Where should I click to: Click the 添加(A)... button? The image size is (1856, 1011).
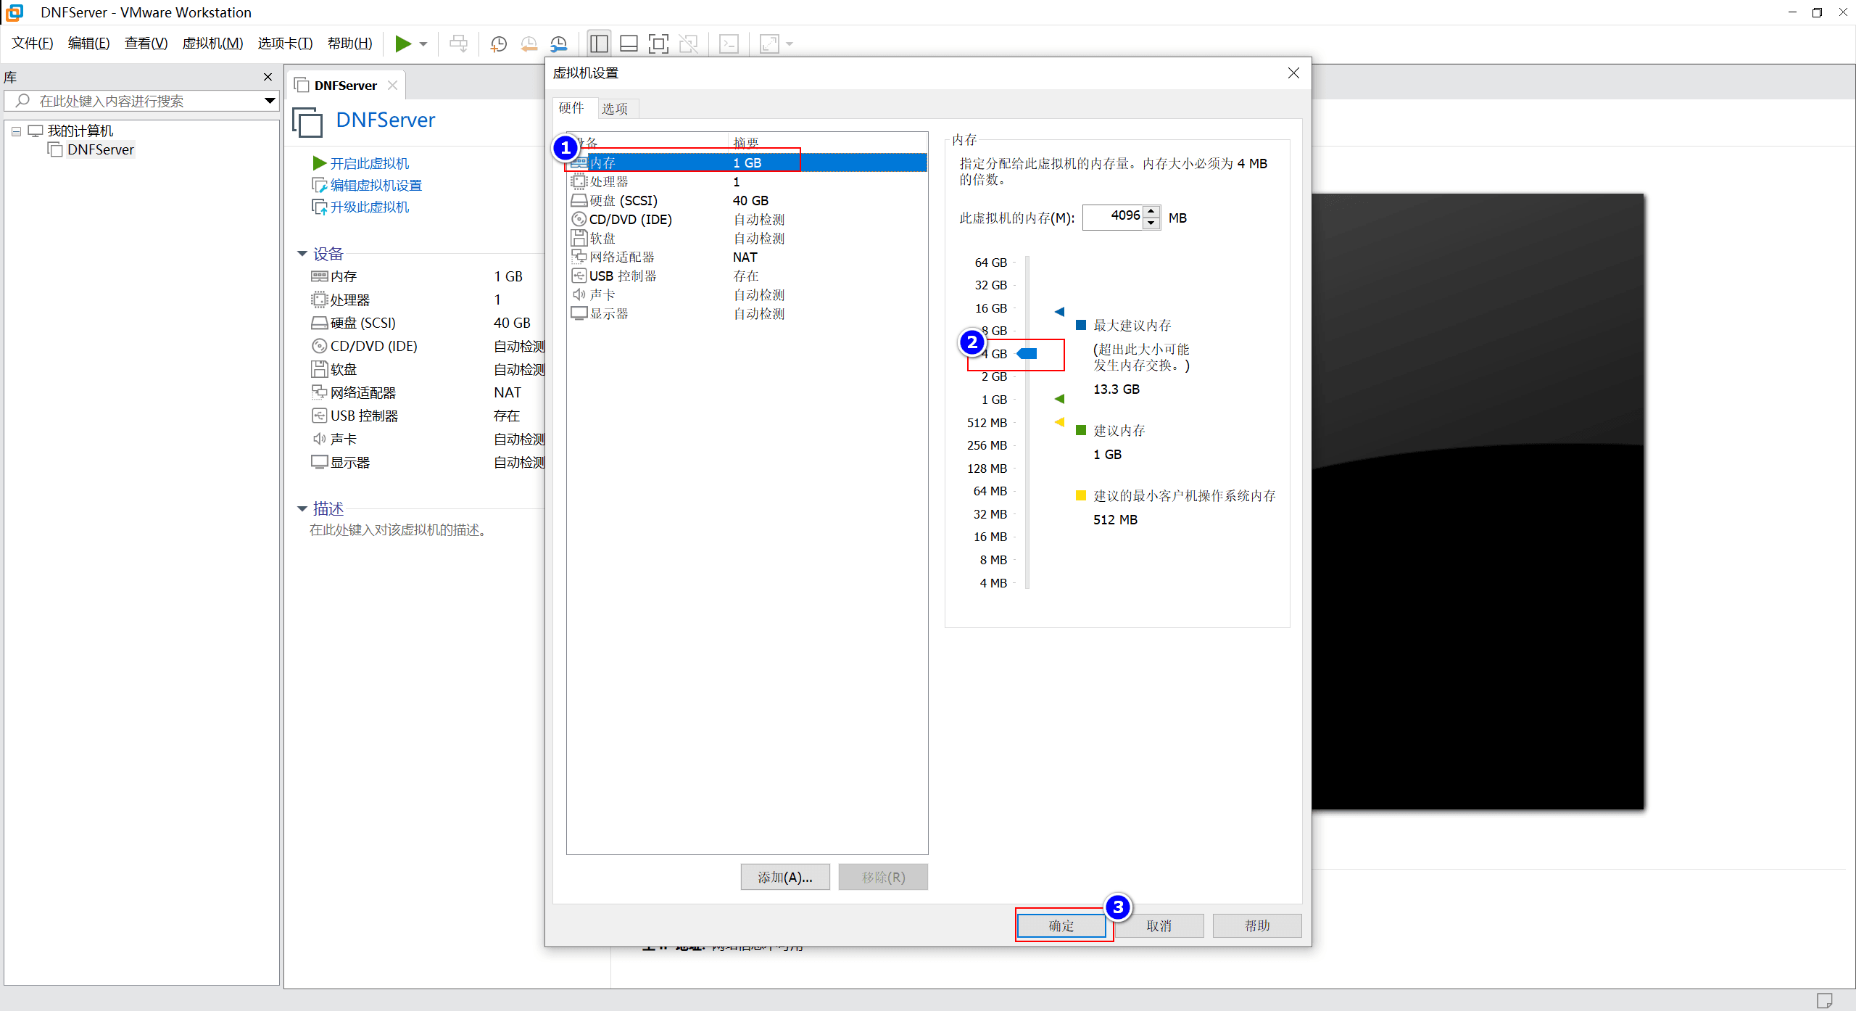pyautogui.click(x=785, y=878)
